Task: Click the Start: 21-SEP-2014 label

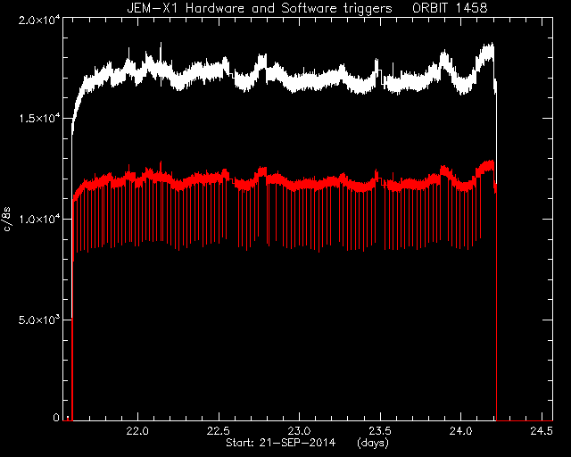Action: [280, 443]
